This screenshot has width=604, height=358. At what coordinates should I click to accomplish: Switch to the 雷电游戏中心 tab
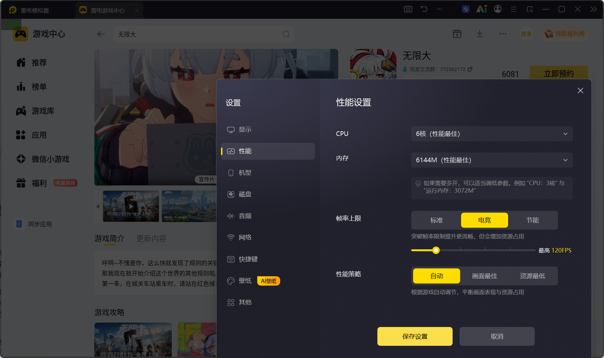tap(108, 10)
